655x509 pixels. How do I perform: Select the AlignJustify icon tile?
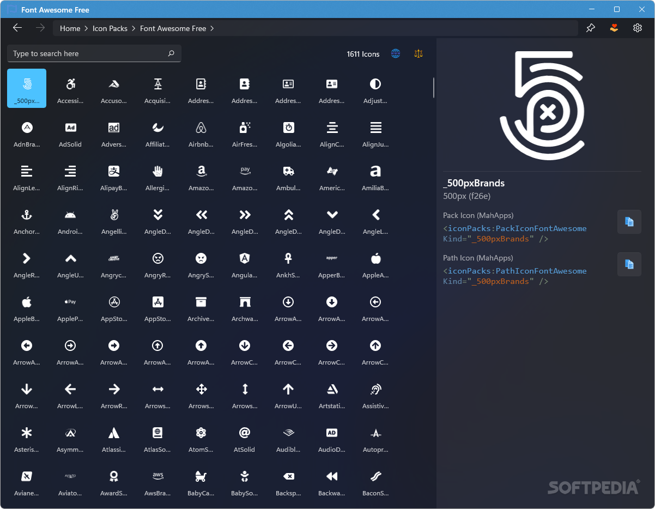tap(375, 132)
